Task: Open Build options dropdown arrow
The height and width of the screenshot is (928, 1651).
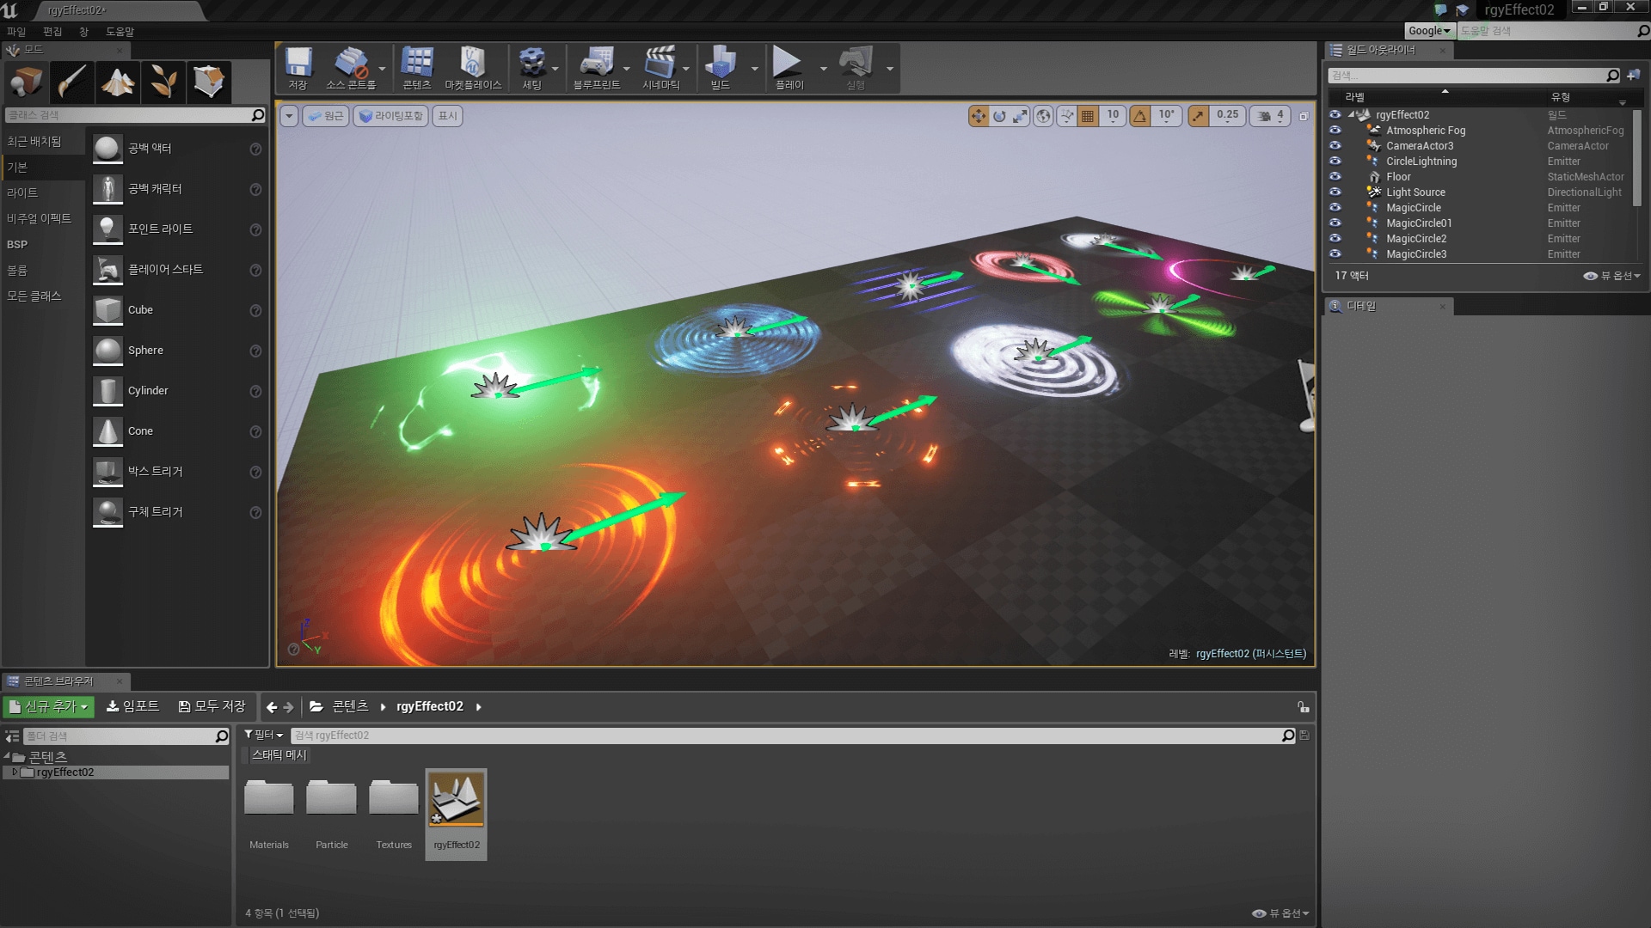Action: (755, 69)
